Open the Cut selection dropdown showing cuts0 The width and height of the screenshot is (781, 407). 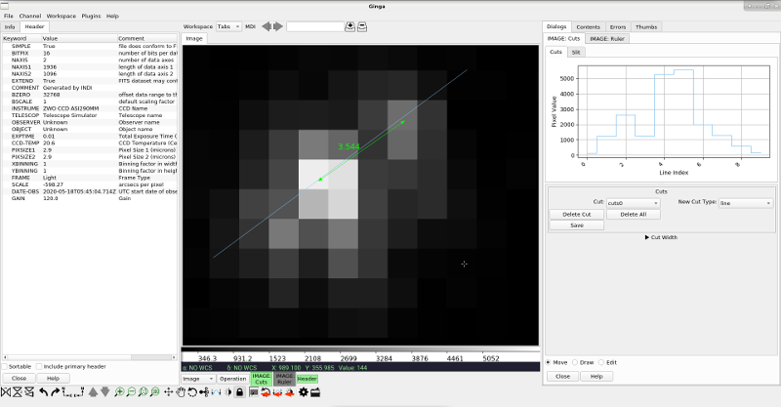tap(633, 203)
